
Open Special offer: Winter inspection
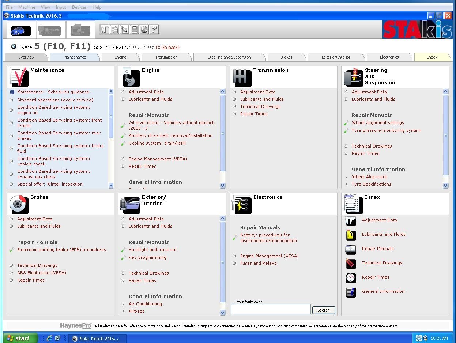point(50,184)
